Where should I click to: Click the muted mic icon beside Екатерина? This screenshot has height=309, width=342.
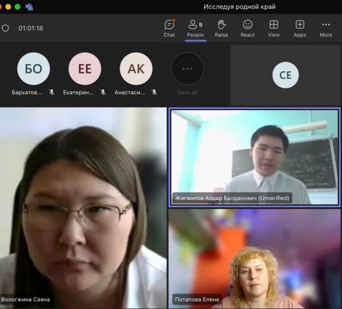click(x=103, y=92)
